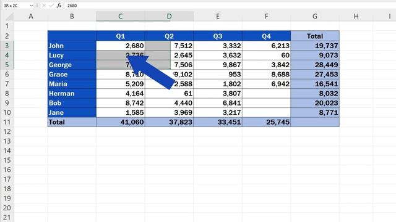Click Q1 total cell 41,060
The width and height of the screenshot is (396, 222).
pos(121,122)
